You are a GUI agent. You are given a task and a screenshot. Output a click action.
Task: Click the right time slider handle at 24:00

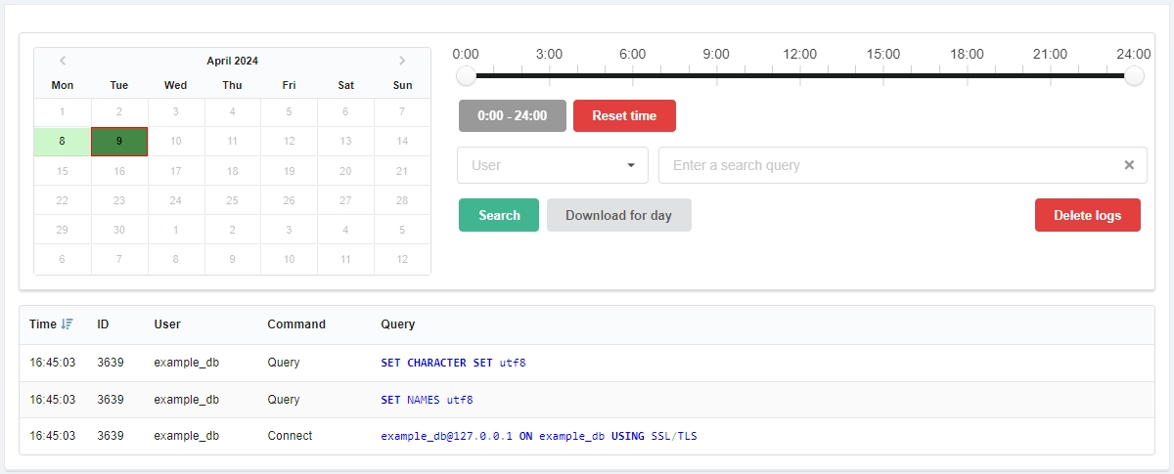[x=1134, y=76]
